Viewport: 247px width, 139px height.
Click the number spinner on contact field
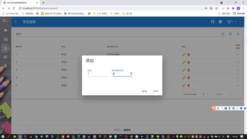pos(131,74)
